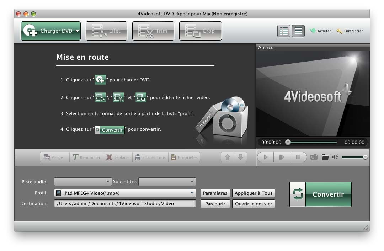384x251 pixels.
Task: Open the Crop tool
Action: click(x=200, y=31)
